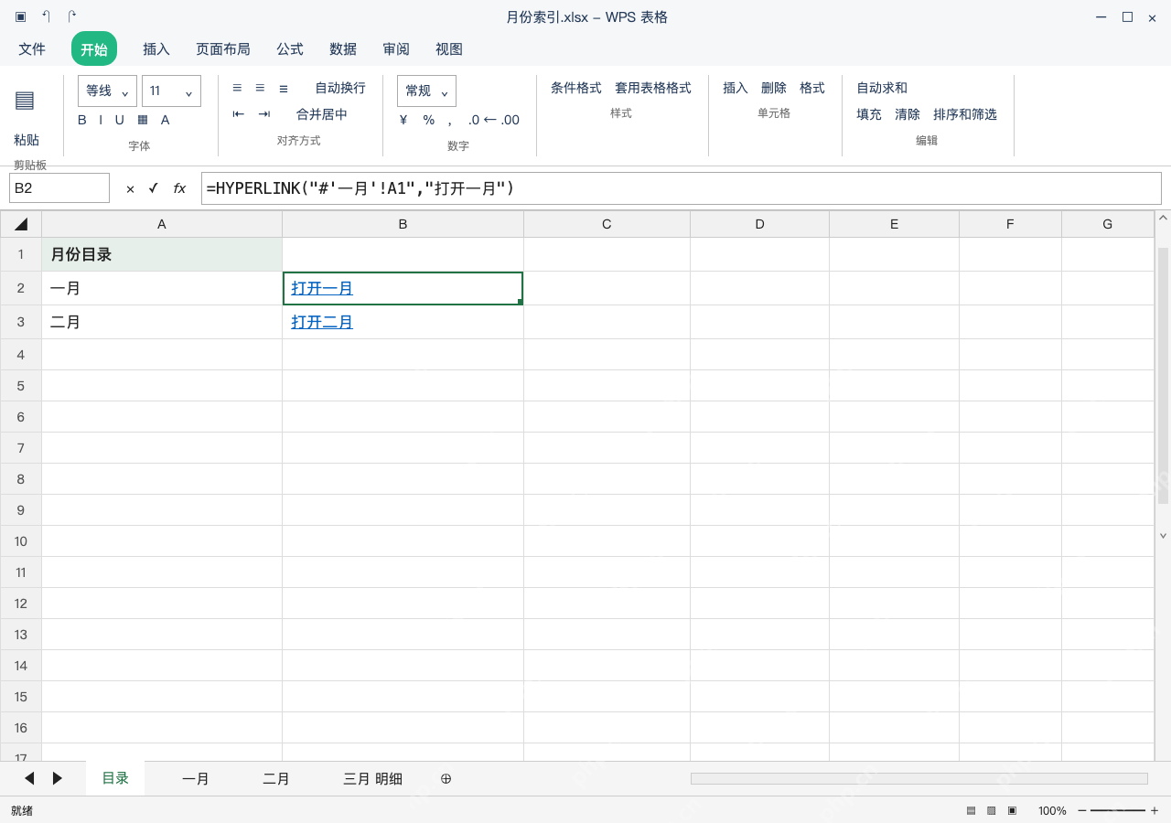Toggle Underline formatting
The width and height of the screenshot is (1171, 823).
pyautogui.click(x=119, y=120)
